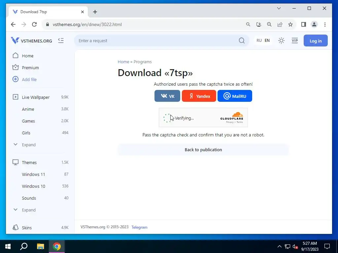Click the Programs breadcrumb link
This screenshot has height=253, width=338.
pos(143,62)
